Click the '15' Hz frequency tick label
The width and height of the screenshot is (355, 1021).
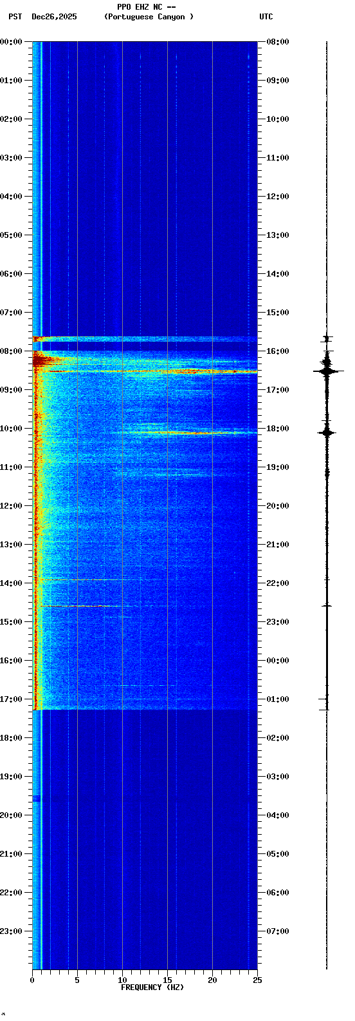click(167, 980)
